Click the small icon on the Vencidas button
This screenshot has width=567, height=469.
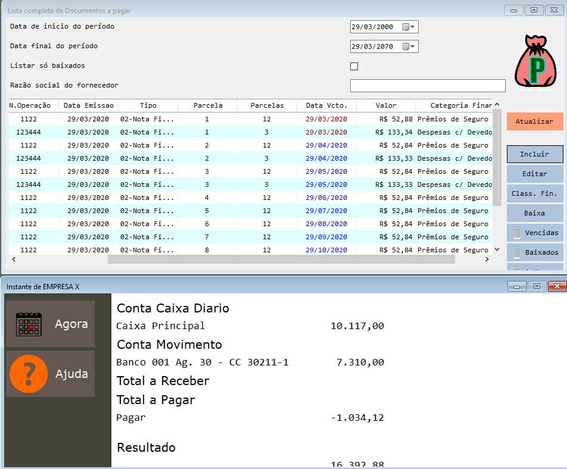pyautogui.click(x=517, y=233)
